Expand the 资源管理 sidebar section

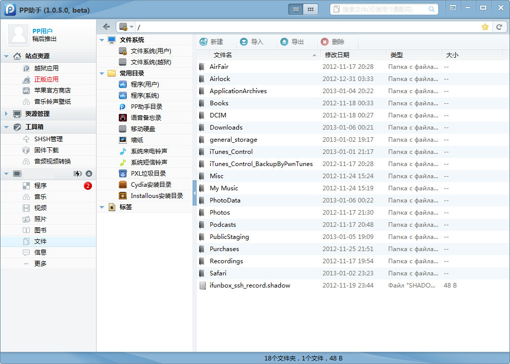point(6,114)
